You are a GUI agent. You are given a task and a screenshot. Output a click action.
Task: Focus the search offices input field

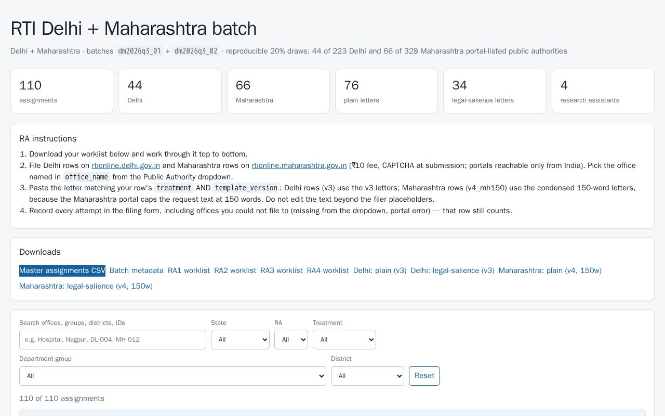click(113, 340)
